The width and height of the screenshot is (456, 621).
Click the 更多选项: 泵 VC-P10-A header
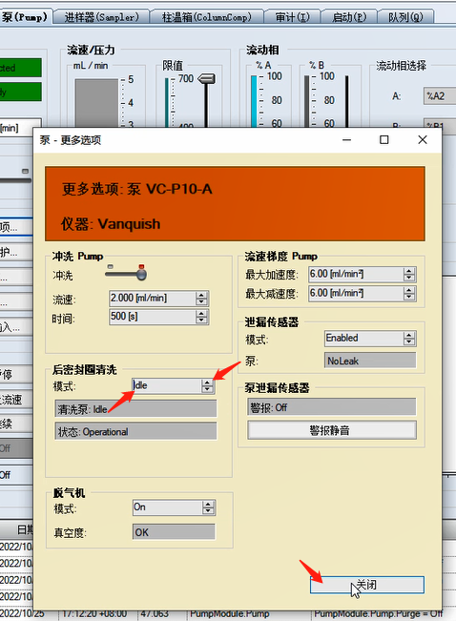click(137, 189)
